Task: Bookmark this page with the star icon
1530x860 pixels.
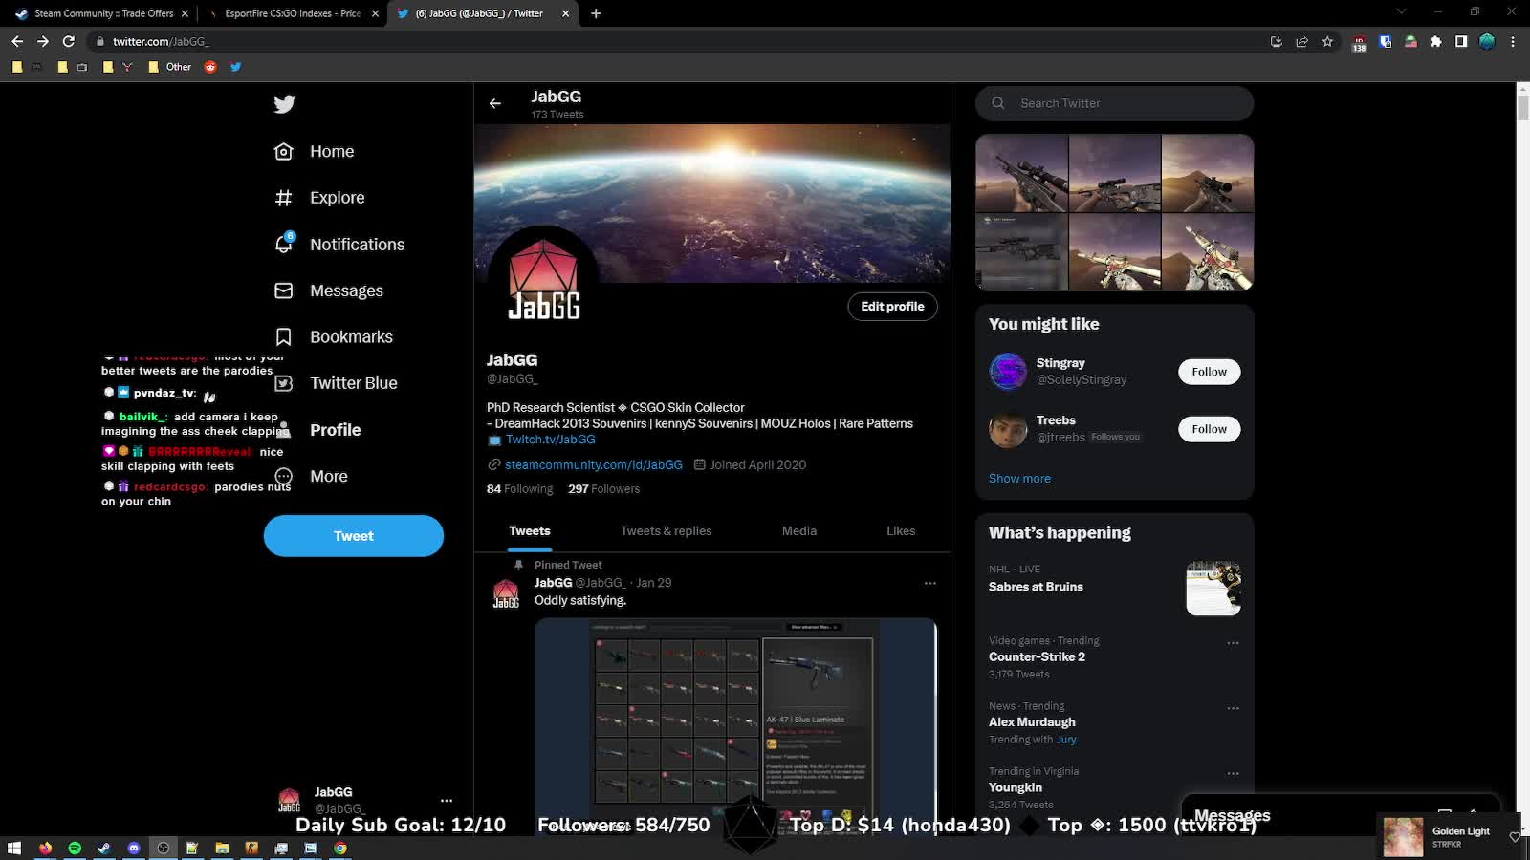Action: coord(1327,41)
